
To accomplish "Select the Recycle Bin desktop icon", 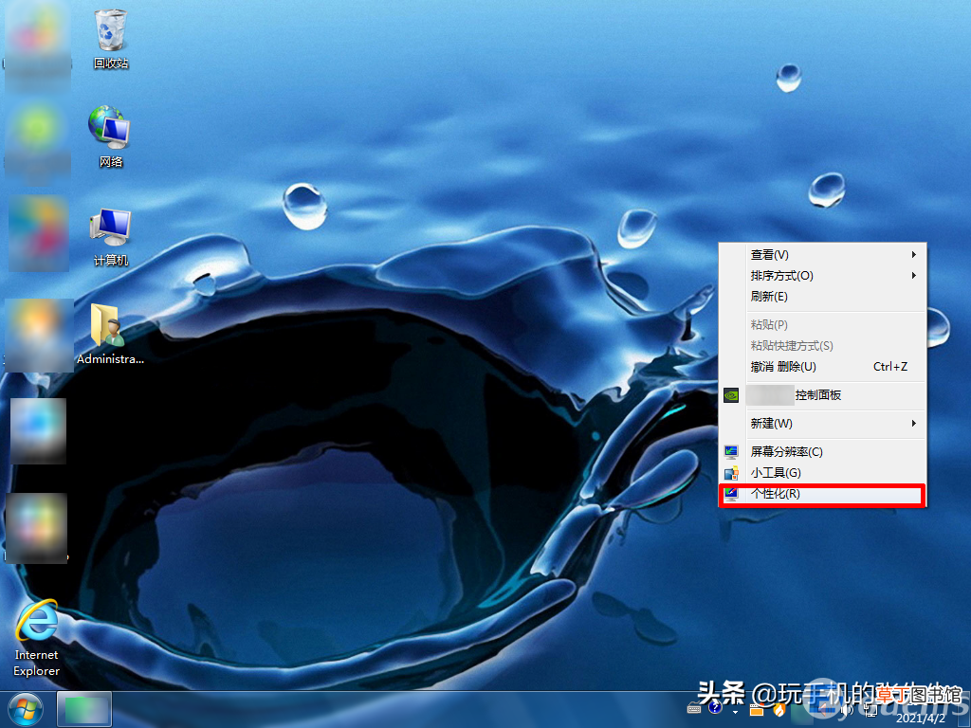I will tap(111, 38).
